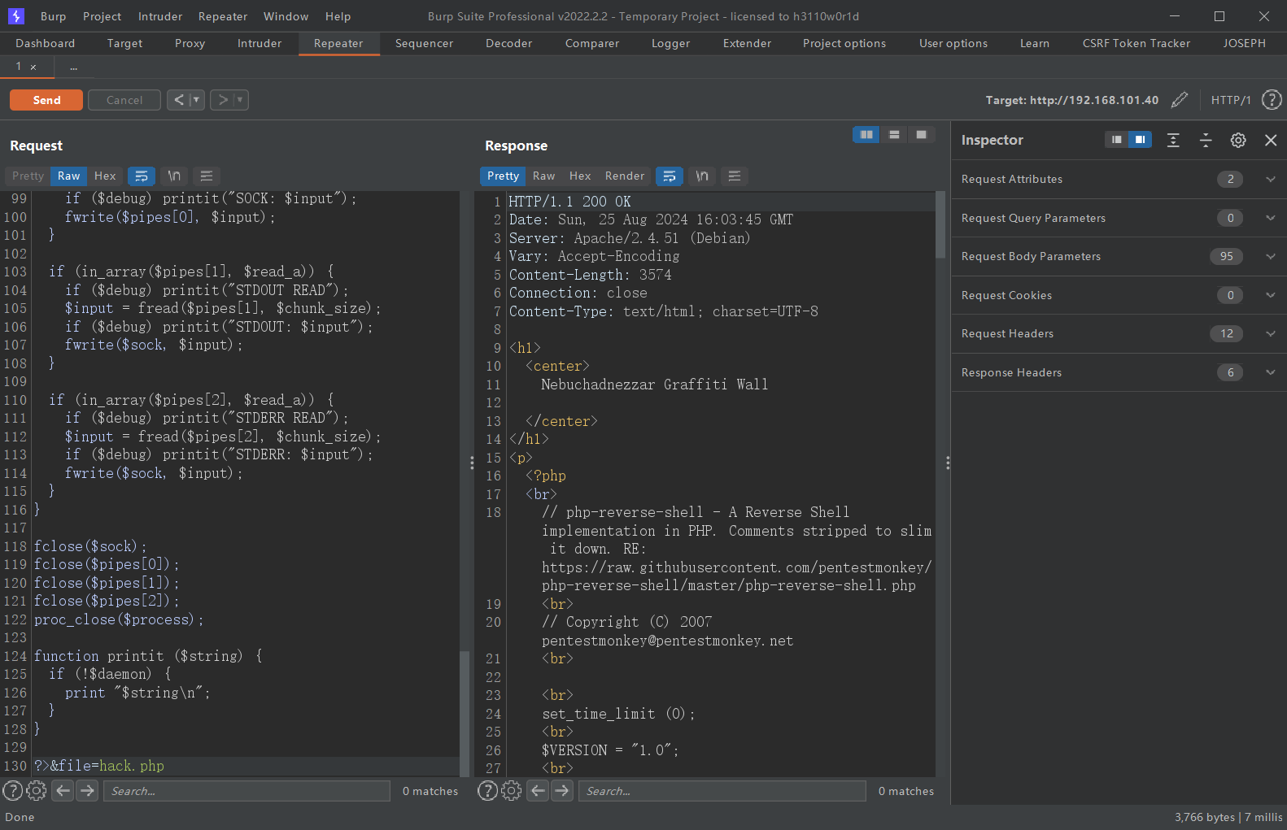Open request search help icon
The image size is (1287, 830).
(12, 790)
